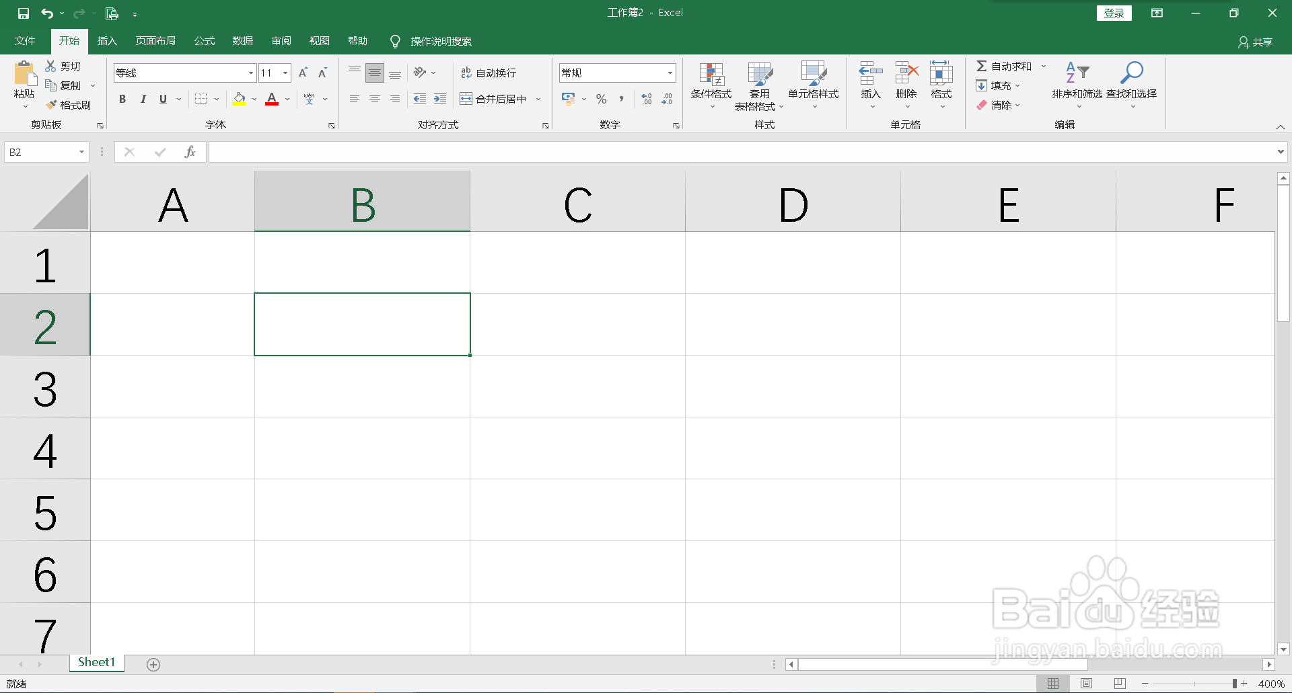Image resolution: width=1292 pixels, height=693 pixels.
Task: Expand the formula bar
Action: [x=1281, y=152]
